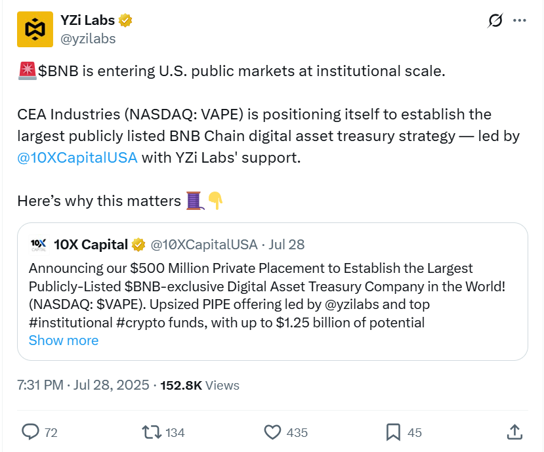Click the repost icon

(153, 432)
